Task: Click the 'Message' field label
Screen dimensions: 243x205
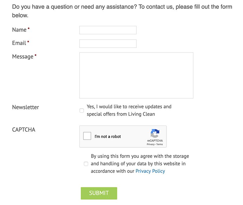Action: tap(23, 56)
